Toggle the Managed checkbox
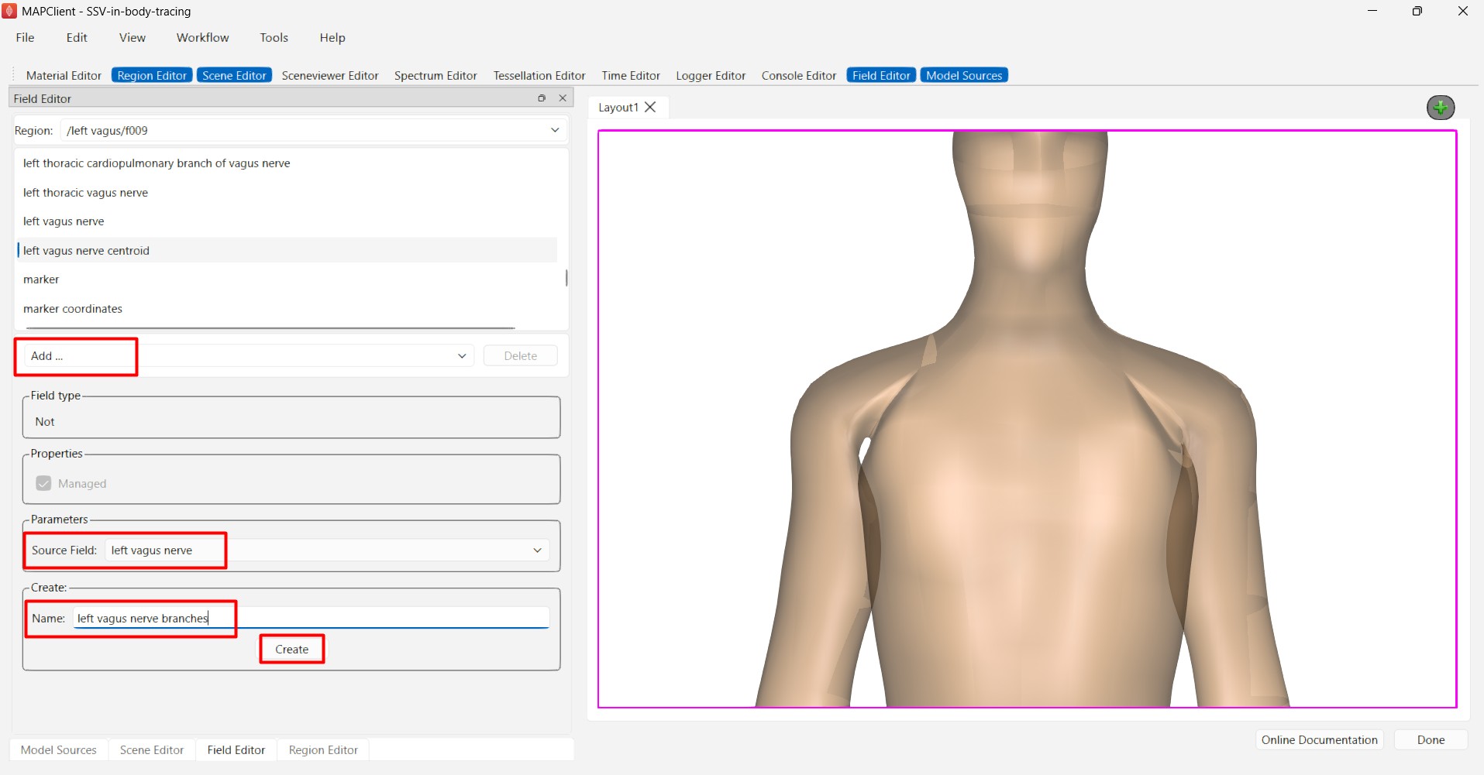The height and width of the screenshot is (775, 1484). point(44,483)
